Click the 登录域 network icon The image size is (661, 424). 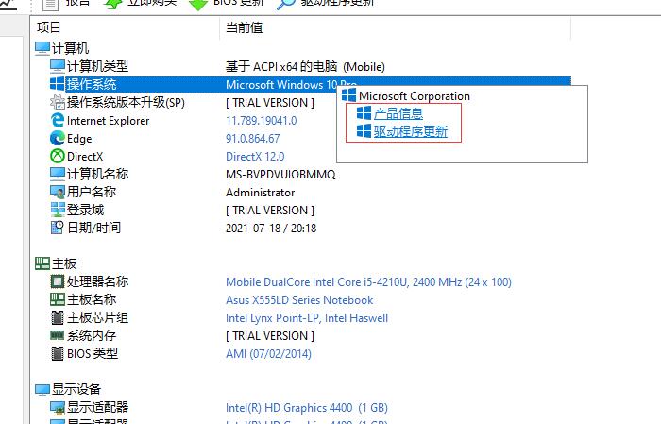[58, 210]
